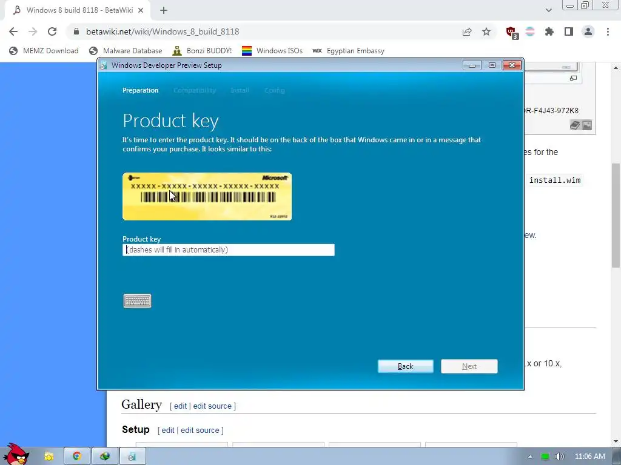Click Chrome's forward navigation arrow
This screenshot has height=465, width=621.
click(x=33, y=31)
